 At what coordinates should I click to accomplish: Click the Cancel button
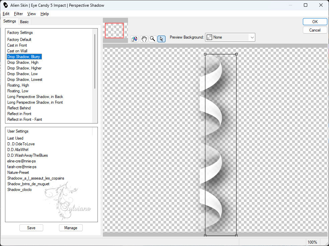(x=315, y=30)
